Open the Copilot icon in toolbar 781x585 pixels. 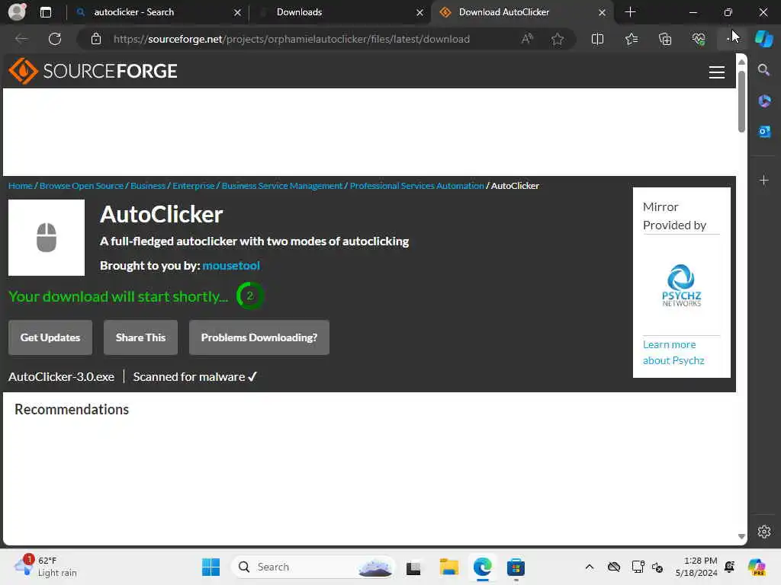click(763, 39)
